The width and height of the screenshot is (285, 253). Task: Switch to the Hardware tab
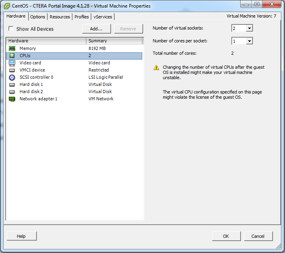[x=16, y=16]
